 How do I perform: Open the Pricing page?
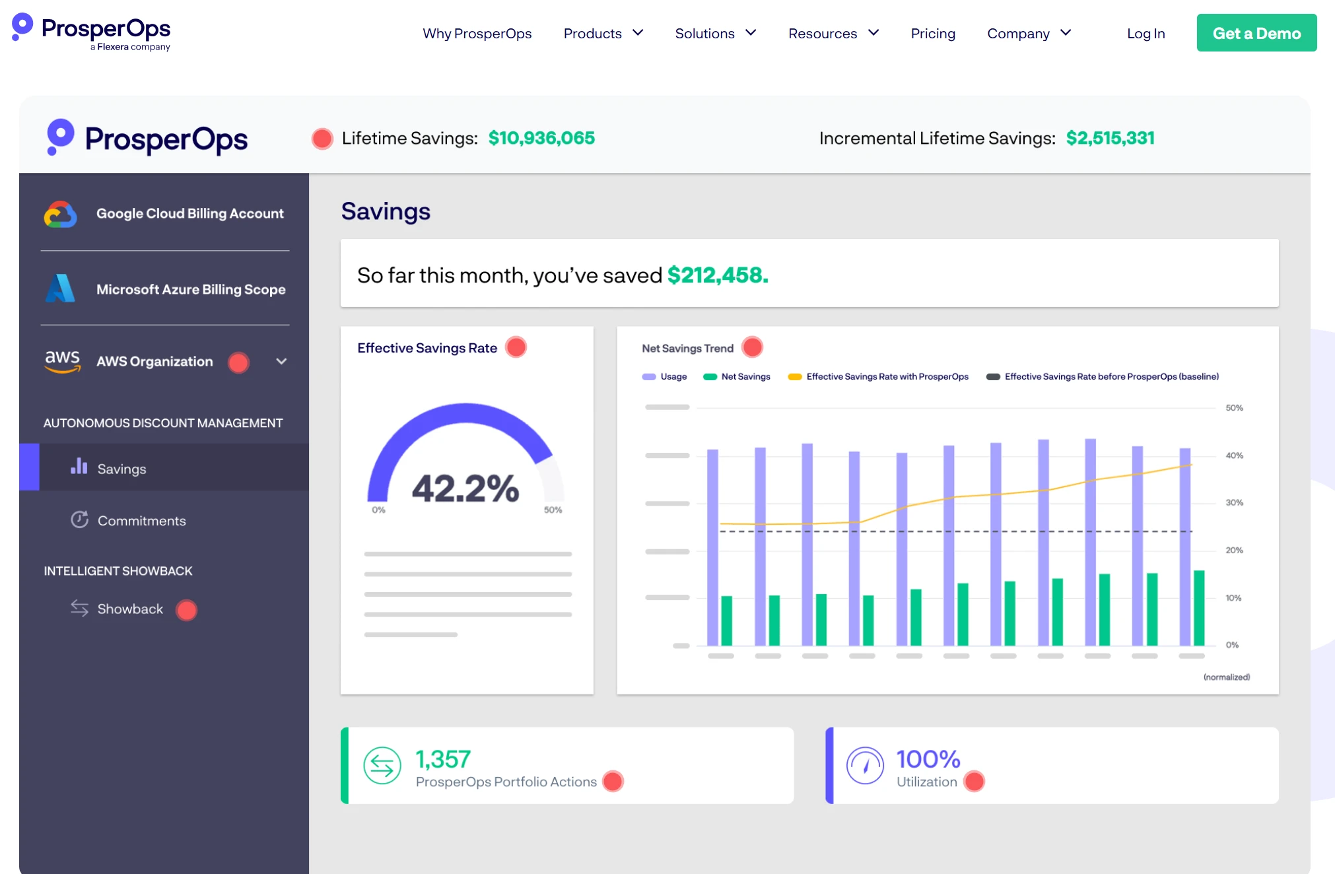(x=932, y=33)
